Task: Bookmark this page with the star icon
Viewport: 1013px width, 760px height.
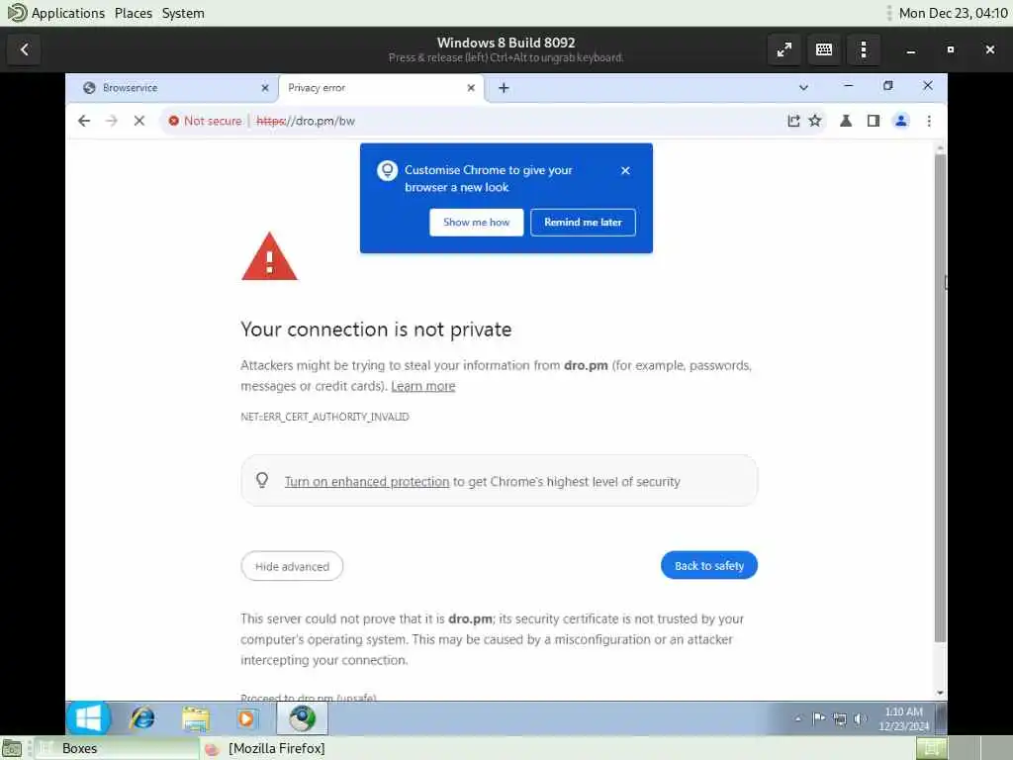Action: click(815, 121)
